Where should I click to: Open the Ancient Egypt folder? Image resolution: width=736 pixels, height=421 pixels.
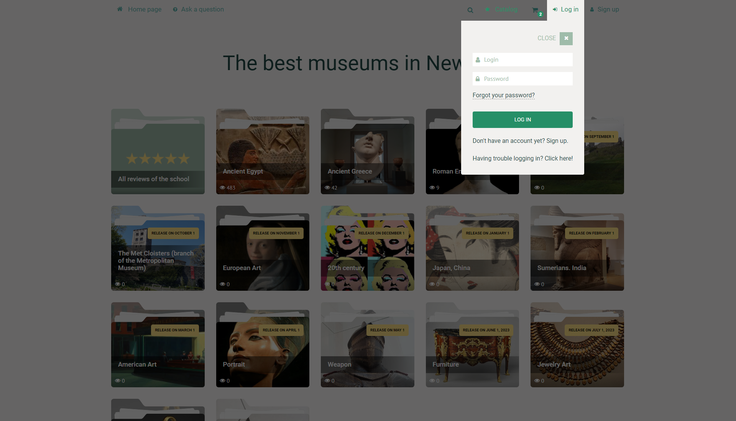coord(263,152)
